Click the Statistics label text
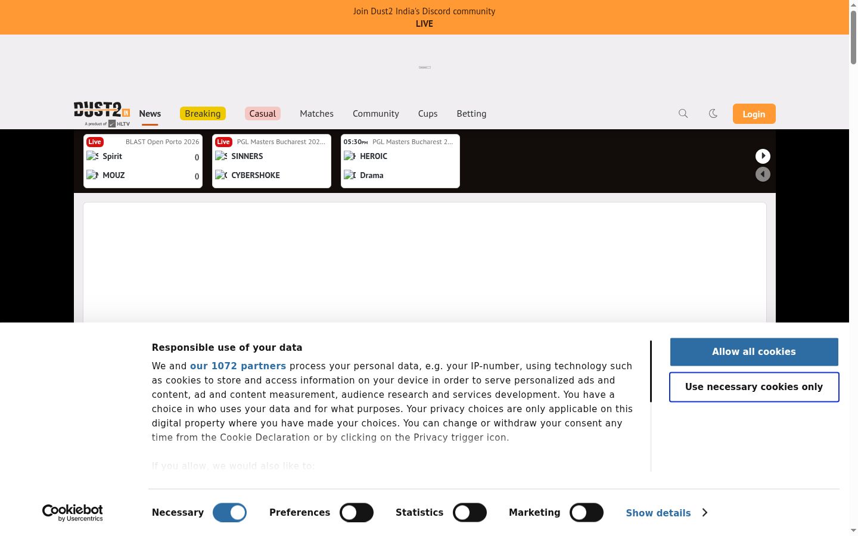 tap(419, 513)
